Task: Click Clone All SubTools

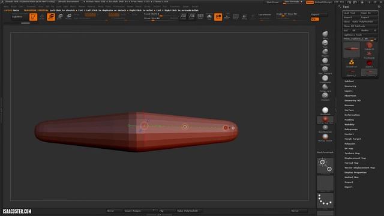Action: [360, 26]
